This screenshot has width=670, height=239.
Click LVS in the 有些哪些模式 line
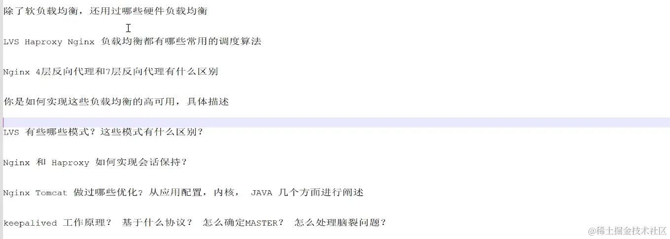11,133
